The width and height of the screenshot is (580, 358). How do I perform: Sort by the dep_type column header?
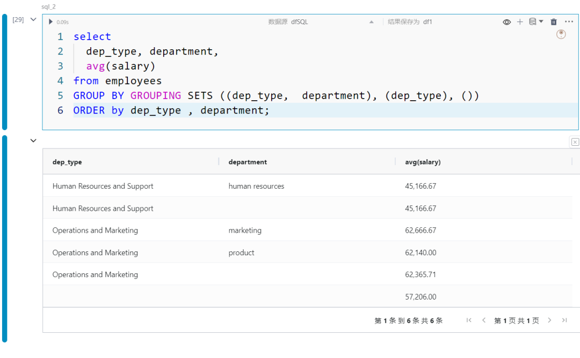coord(67,162)
